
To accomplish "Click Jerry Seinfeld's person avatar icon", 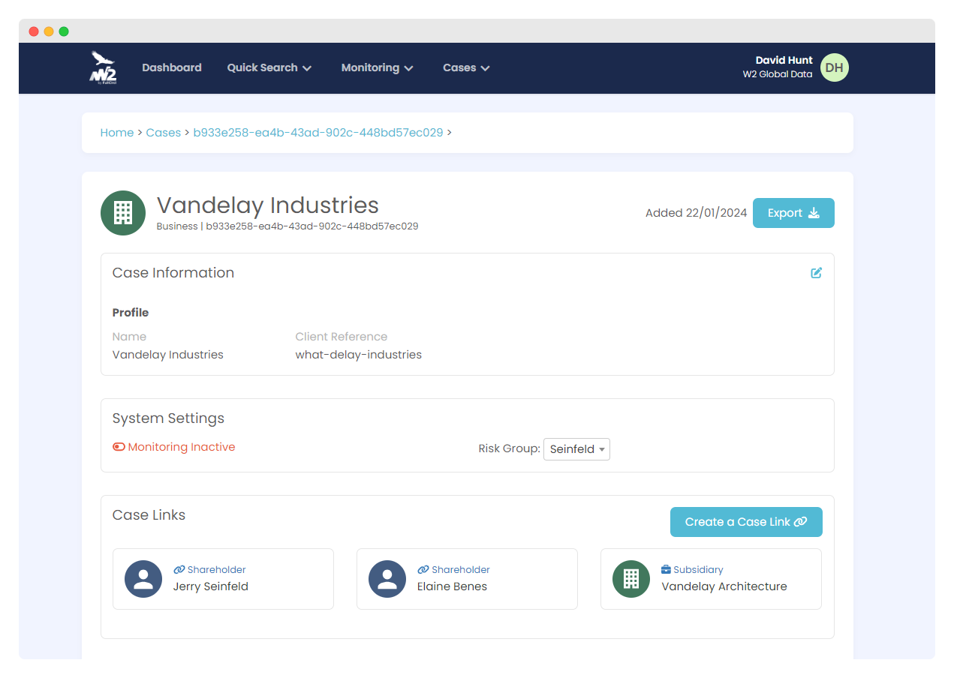I will pos(143,578).
